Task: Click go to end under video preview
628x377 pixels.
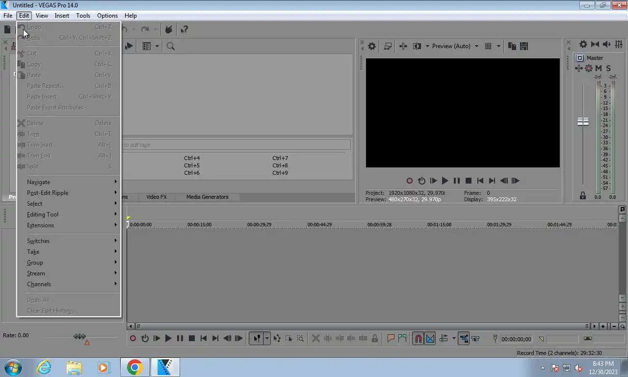Action: (492, 181)
